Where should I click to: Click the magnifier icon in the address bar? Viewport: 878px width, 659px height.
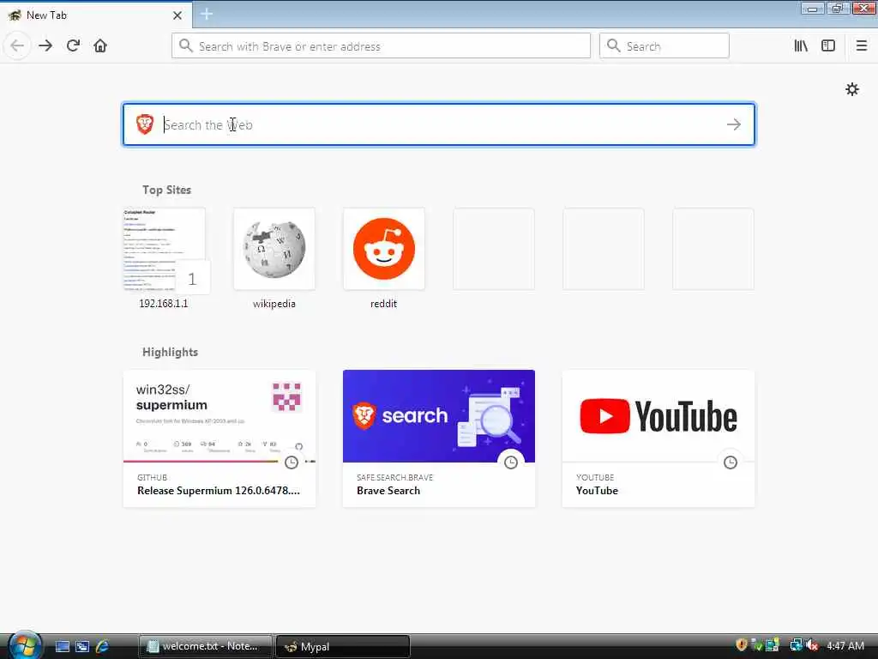(x=186, y=46)
